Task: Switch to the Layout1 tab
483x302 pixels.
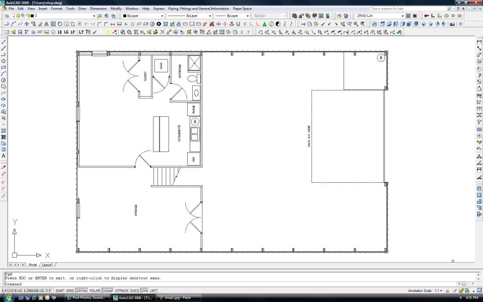Action: coord(47,265)
